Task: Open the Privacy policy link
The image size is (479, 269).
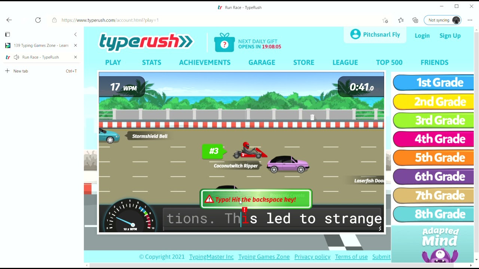Action: 312,257
